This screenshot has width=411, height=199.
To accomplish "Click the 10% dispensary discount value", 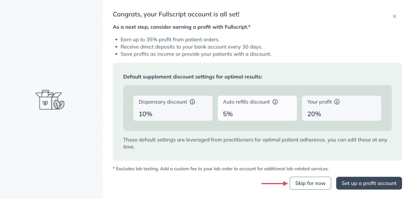I will (x=145, y=114).
